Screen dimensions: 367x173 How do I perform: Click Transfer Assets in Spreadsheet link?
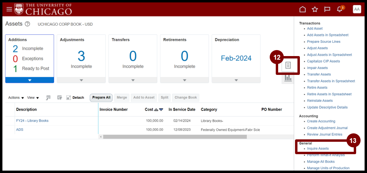click(331, 81)
